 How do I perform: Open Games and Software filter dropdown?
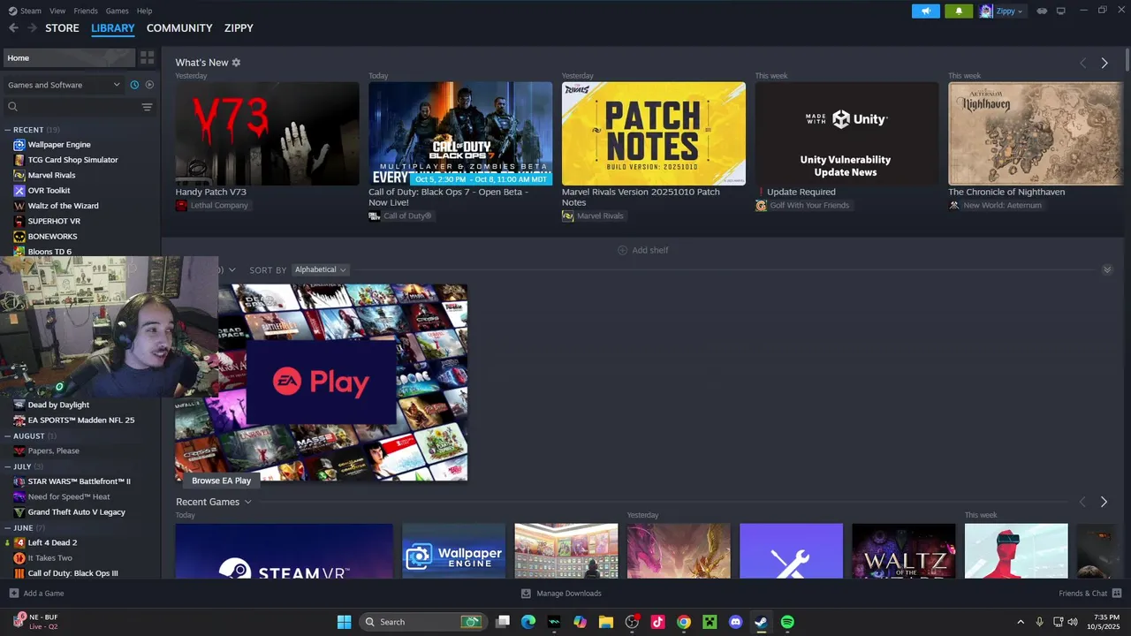click(x=64, y=85)
